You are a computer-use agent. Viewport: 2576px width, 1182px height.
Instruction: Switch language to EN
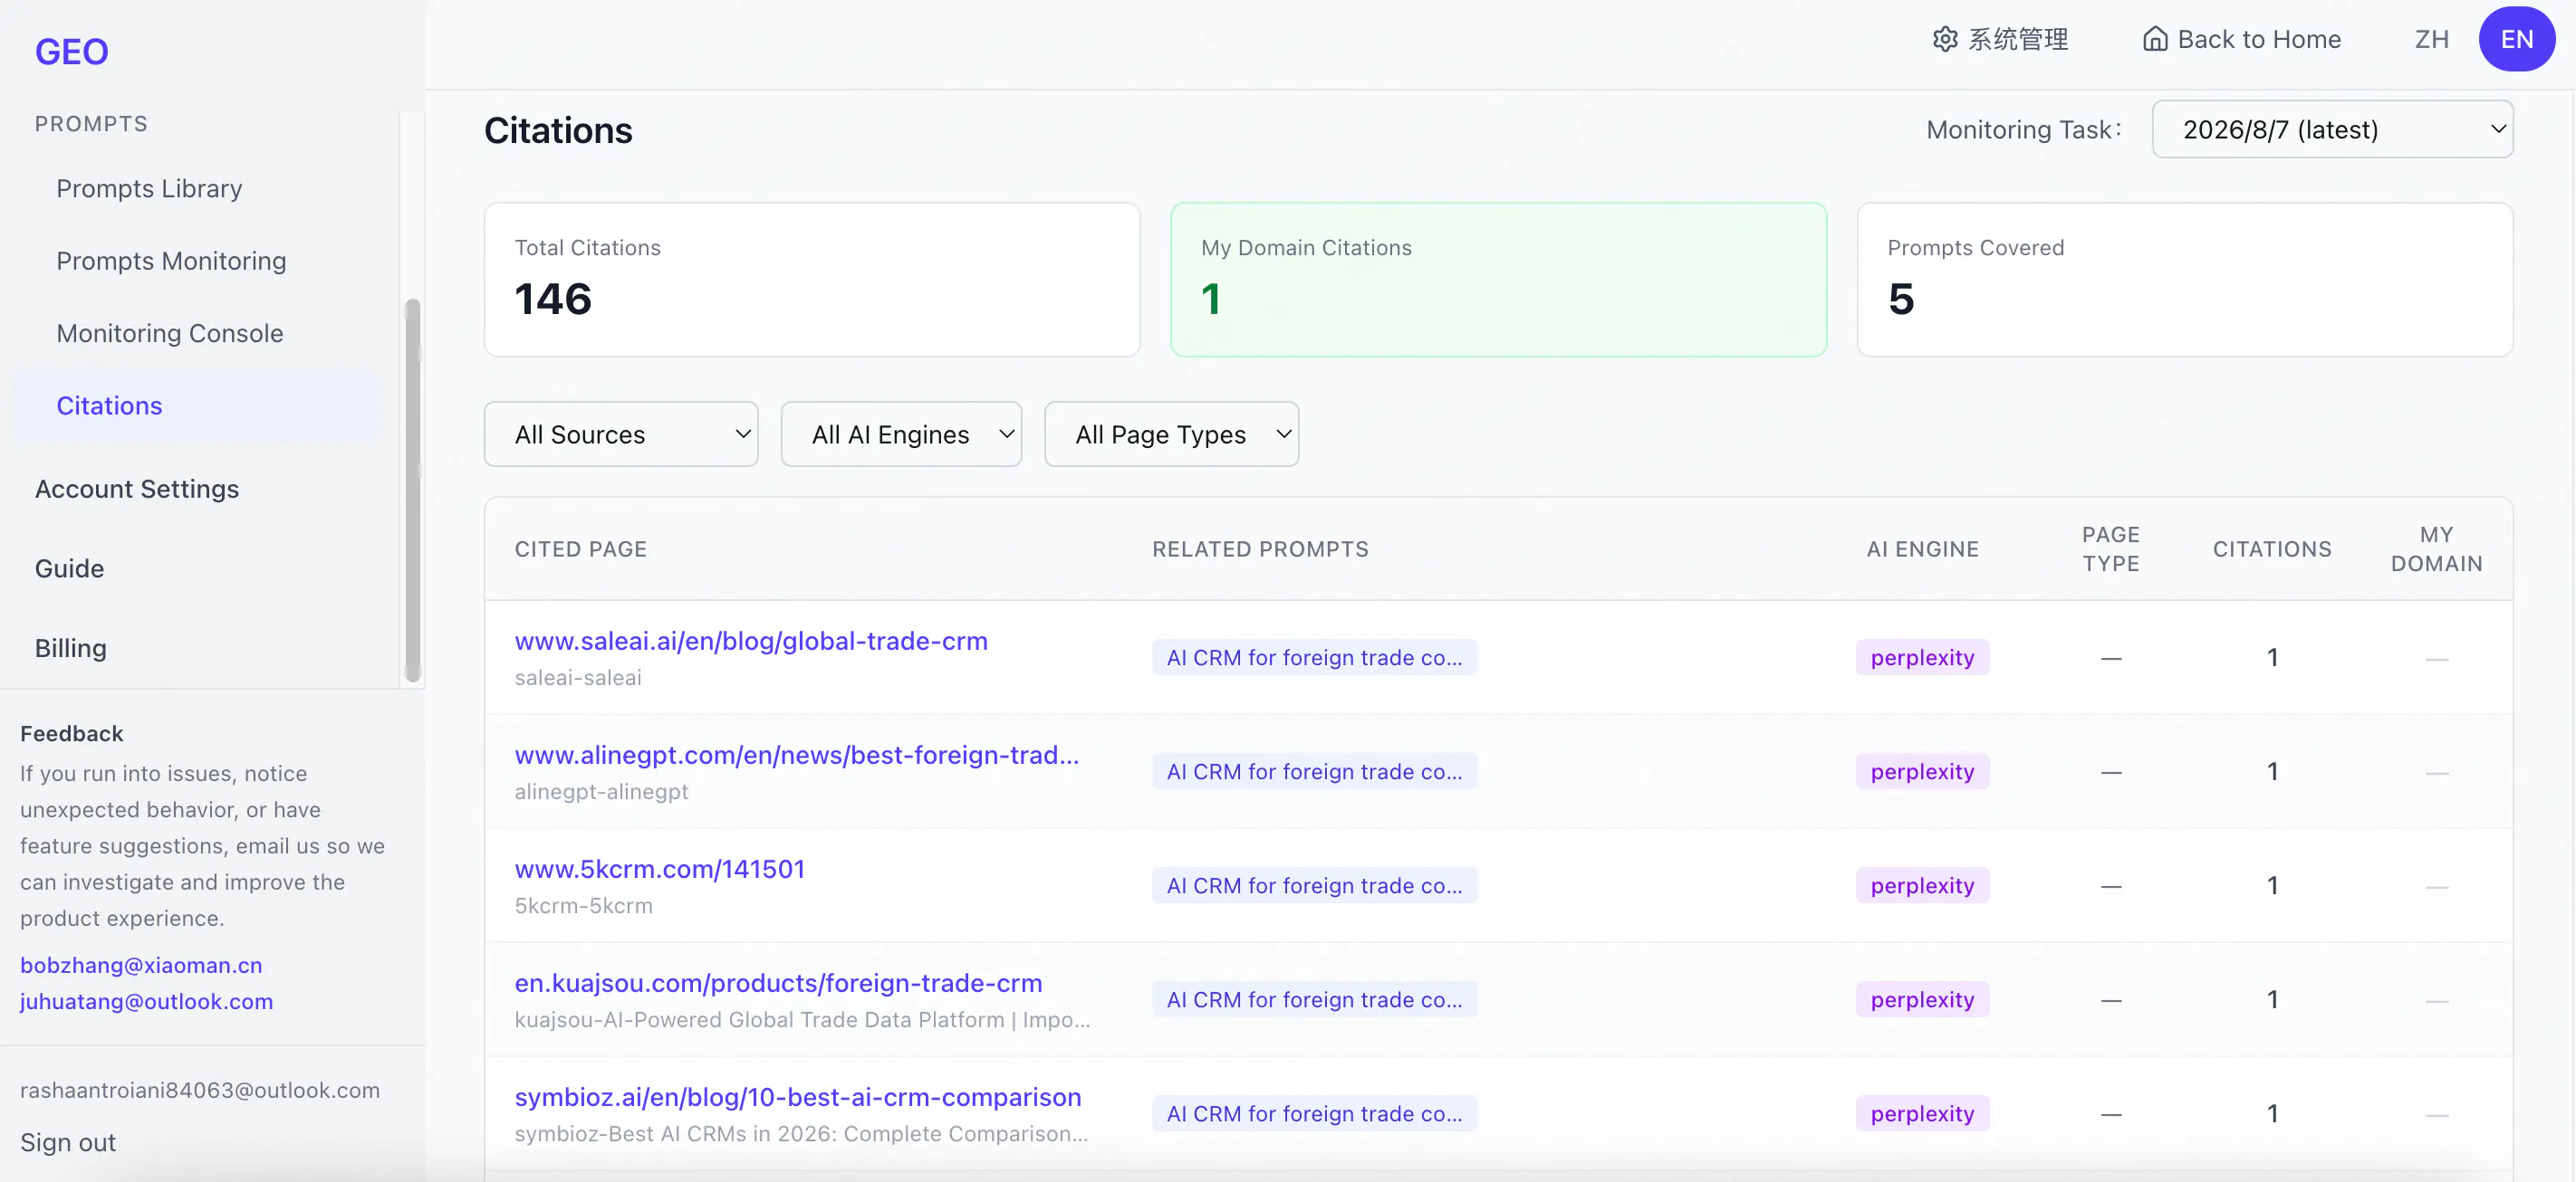coord(2516,39)
